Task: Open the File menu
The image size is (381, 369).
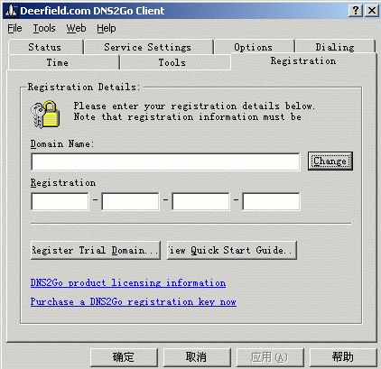Action: point(14,28)
